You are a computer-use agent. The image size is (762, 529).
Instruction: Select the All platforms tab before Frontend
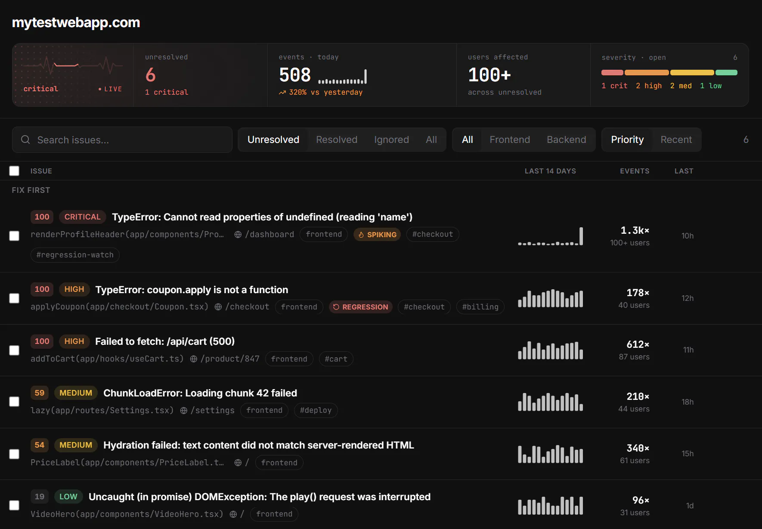(x=468, y=139)
